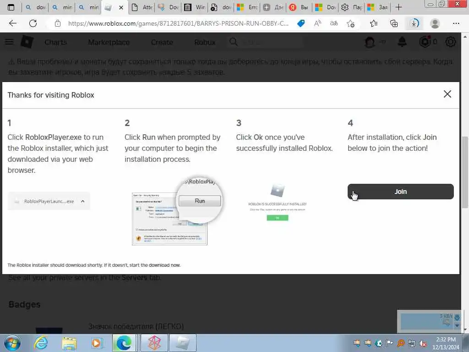Click the Roblox URL address bar
This screenshot has width=469, height=352.
tap(178, 23)
